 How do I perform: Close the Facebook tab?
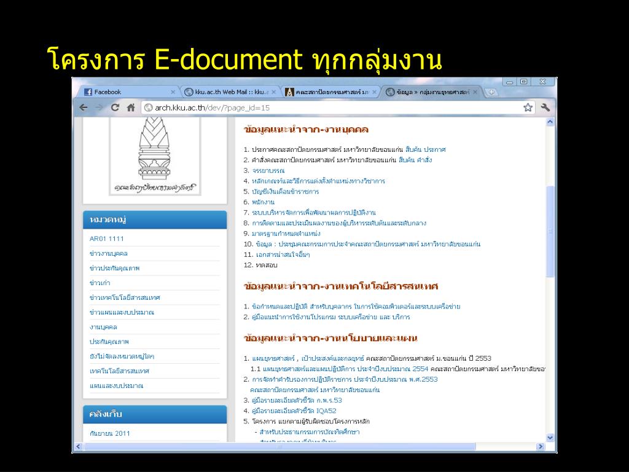(173, 92)
